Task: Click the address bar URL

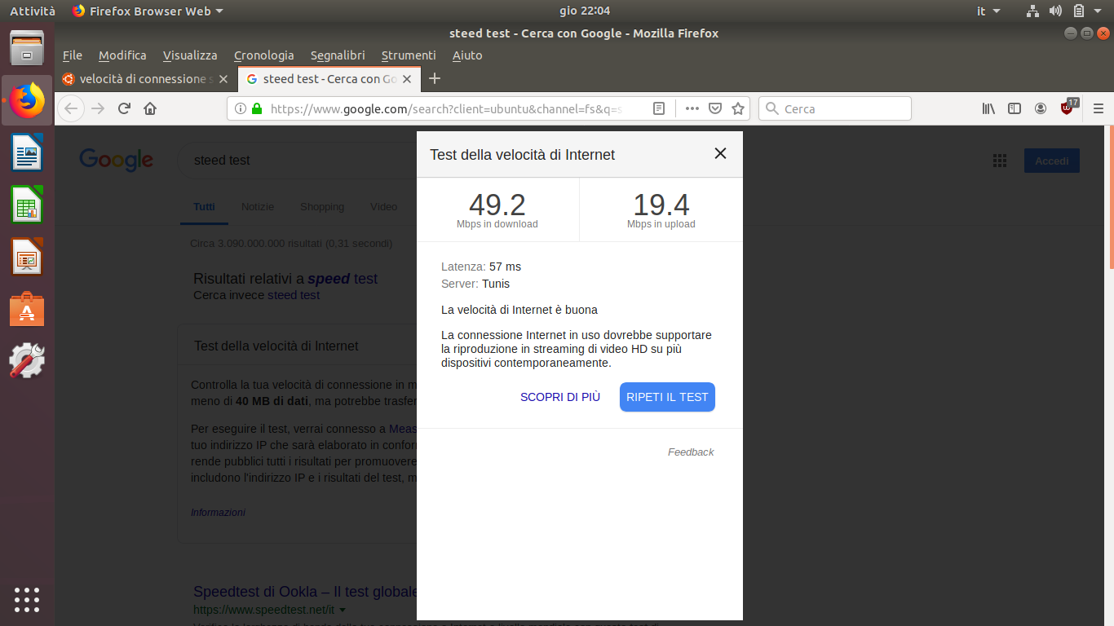Action: (x=446, y=108)
